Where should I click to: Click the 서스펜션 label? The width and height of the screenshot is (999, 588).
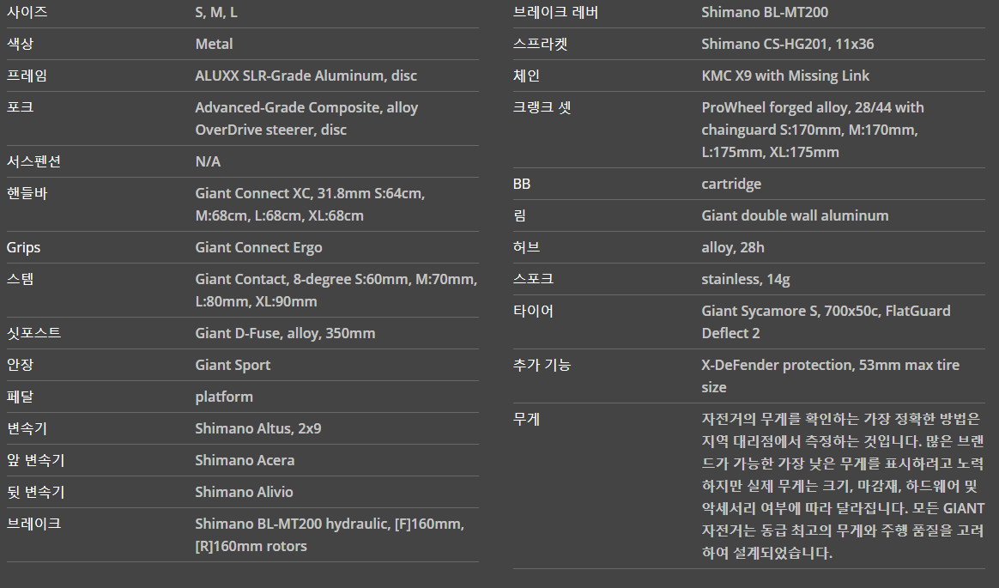(x=33, y=161)
